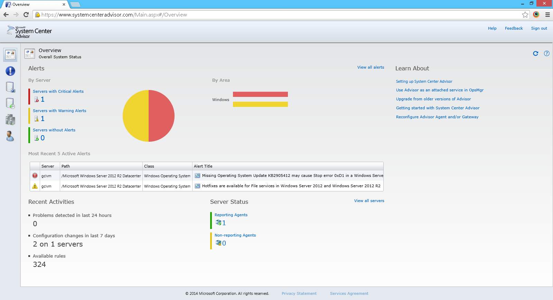Click the warning triangle icon in the second row
Viewport: 553px width, 300px height.
[x=35, y=186]
